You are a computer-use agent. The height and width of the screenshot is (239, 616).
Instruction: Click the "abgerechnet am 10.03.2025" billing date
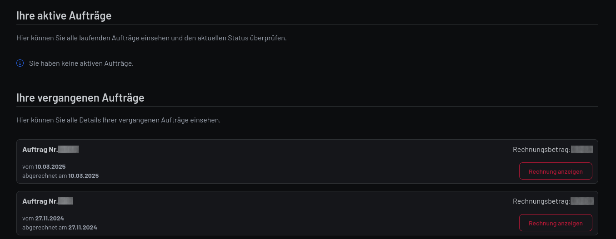tap(60, 176)
